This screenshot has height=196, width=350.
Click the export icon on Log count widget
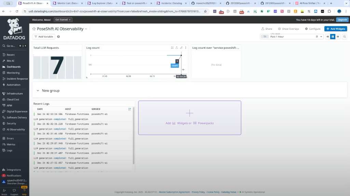pyautogui.click(x=177, y=48)
